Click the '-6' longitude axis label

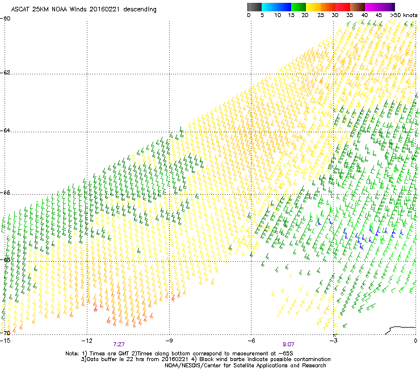pos(251,341)
